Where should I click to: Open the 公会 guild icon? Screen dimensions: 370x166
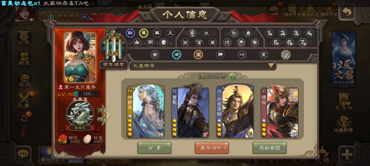point(24,38)
